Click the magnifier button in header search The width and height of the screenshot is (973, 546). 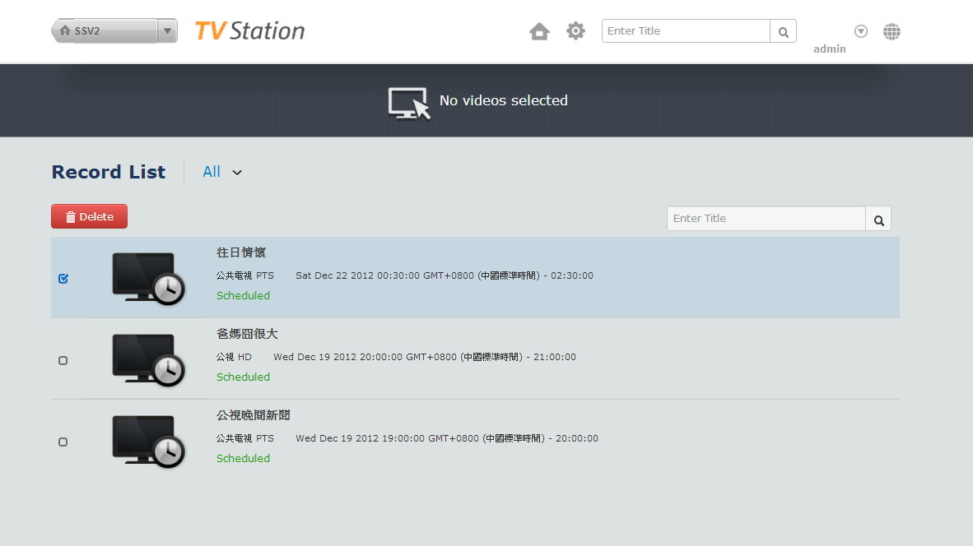[783, 31]
